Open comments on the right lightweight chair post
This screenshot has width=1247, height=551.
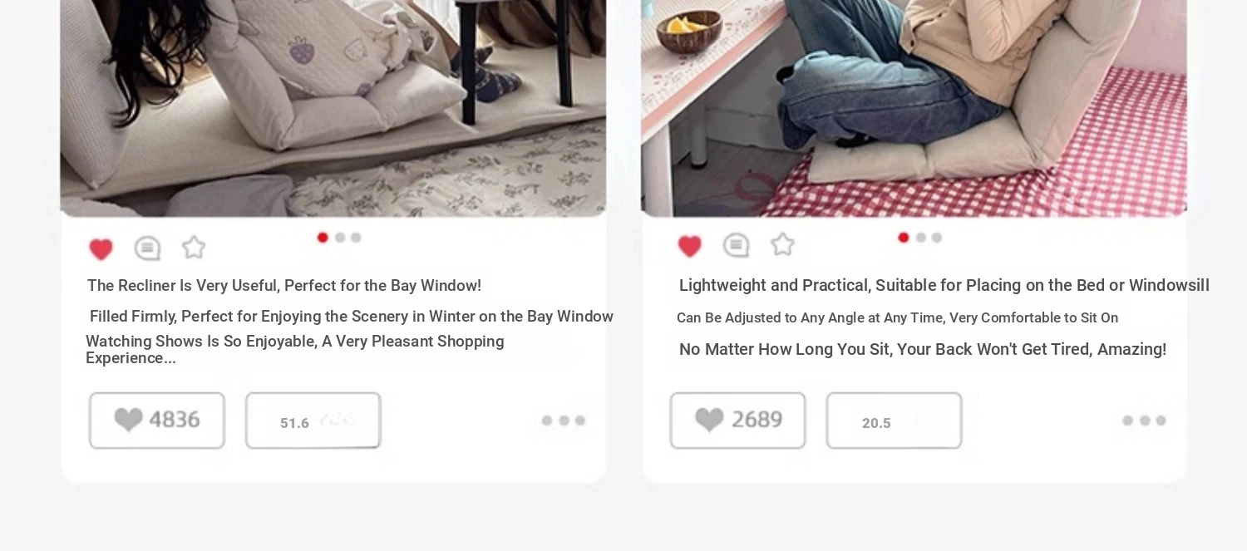tap(736, 245)
